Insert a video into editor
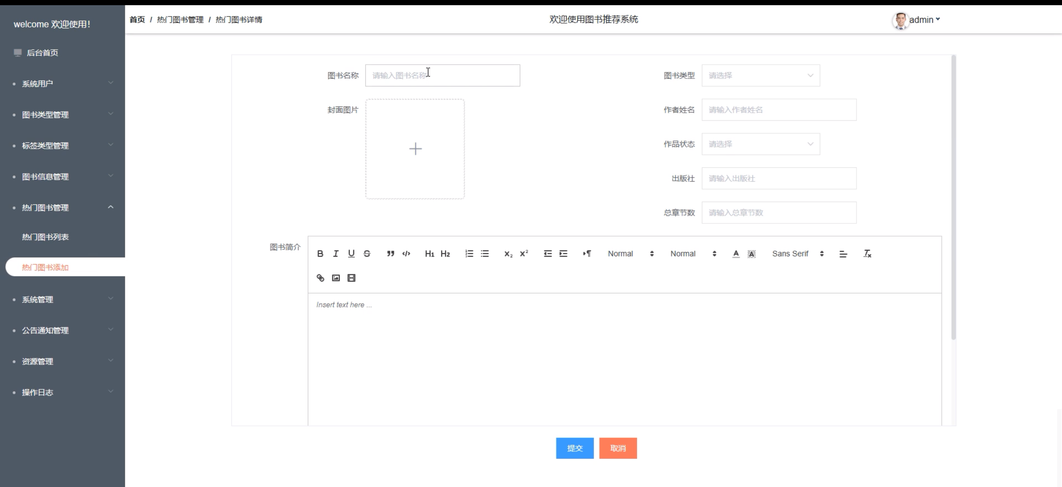 [351, 278]
